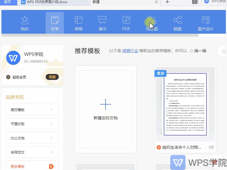The image size is (227, 170).
Task: Open the 根据行业 link
Action: (x=130, y=51)
